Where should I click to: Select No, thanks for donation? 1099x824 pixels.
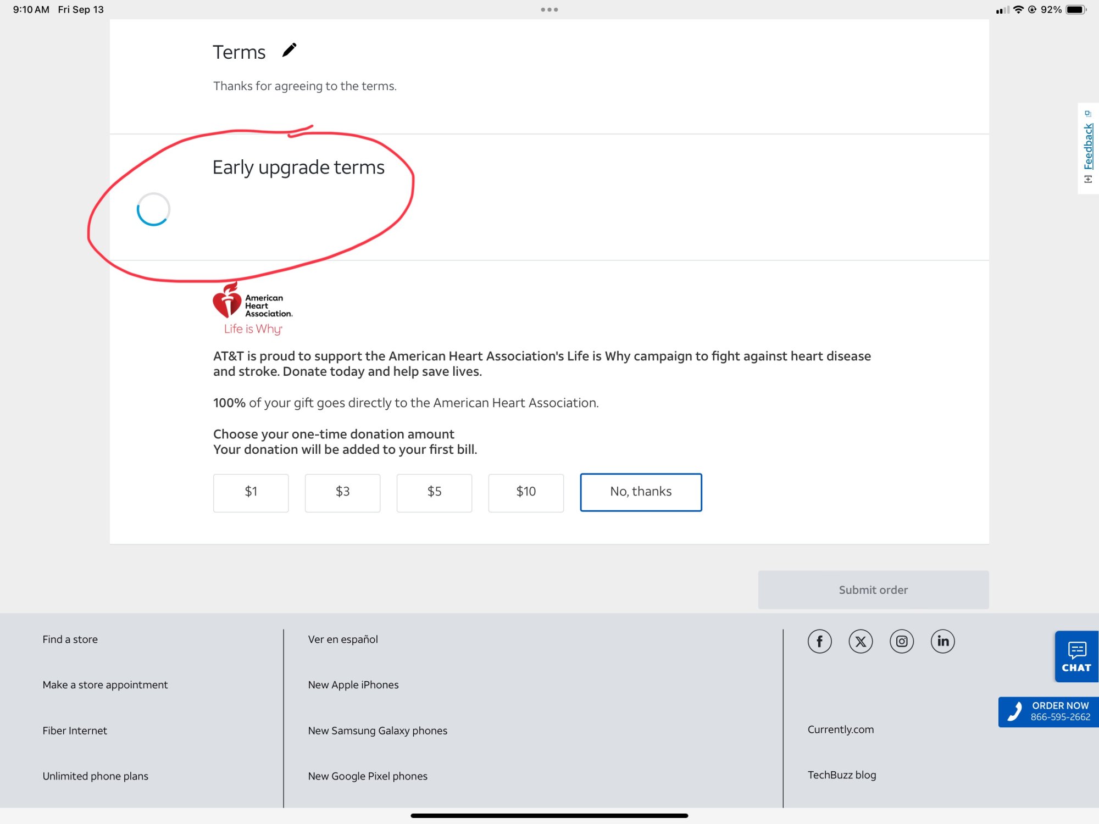coord(641,492)
